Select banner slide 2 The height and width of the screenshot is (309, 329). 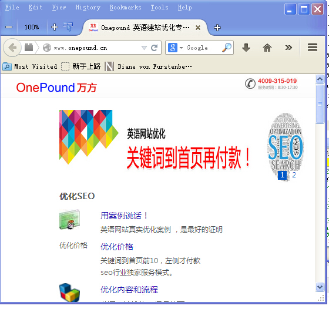pos(294,175)
